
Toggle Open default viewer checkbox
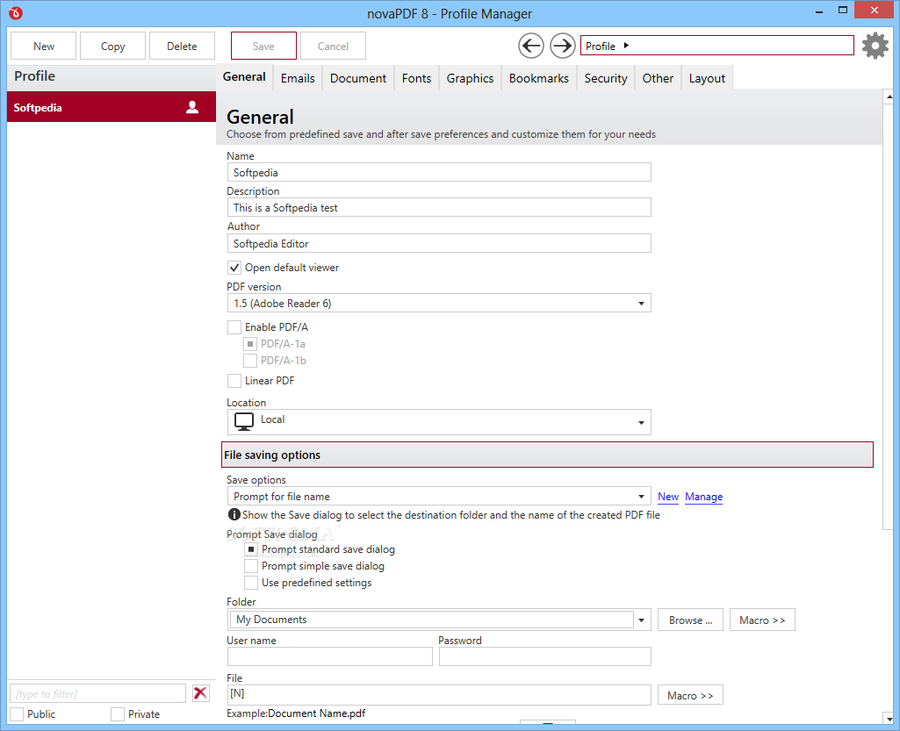coord(234,268)
